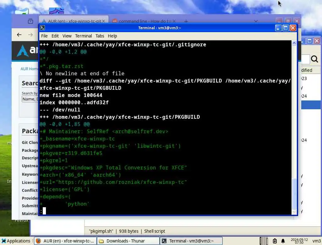Switch to AUR Firefox taskbar button
The width and height of the screenshot is (322, 245).
(65, 241)
